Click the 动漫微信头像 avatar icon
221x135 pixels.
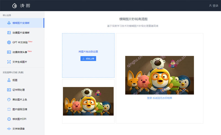[x=9, y=52]
